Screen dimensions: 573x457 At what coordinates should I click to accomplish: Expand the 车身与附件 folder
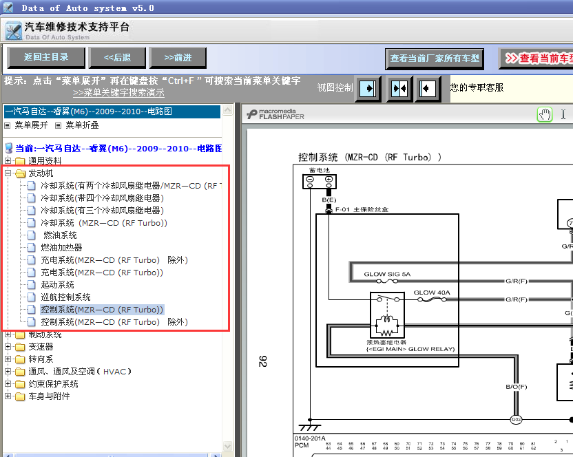tap(8, 396)
